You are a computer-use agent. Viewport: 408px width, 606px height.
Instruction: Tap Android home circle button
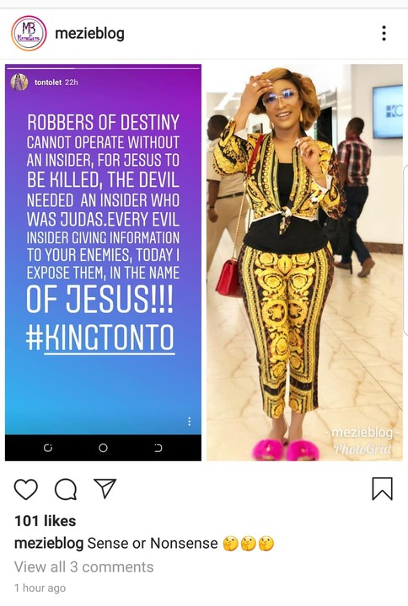pos(103,448)
